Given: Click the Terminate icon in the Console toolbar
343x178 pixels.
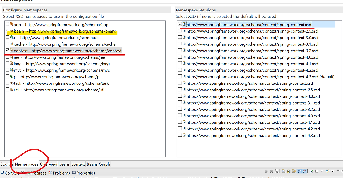Looking at the screenshot, I should (266, 171).
